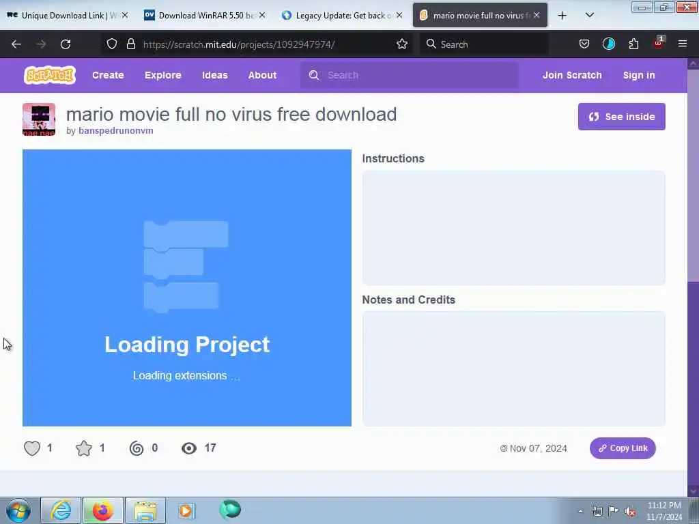Click the taskbar clock showing 11:12 PM
Screen dimensions: 699x524
pyautogui.click(x=664, y=511)
